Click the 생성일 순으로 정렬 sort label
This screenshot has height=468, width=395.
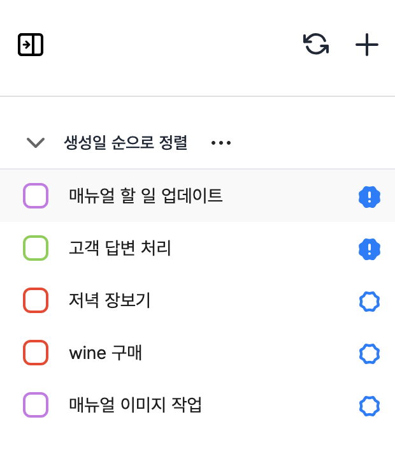click(x=126, y=143)
